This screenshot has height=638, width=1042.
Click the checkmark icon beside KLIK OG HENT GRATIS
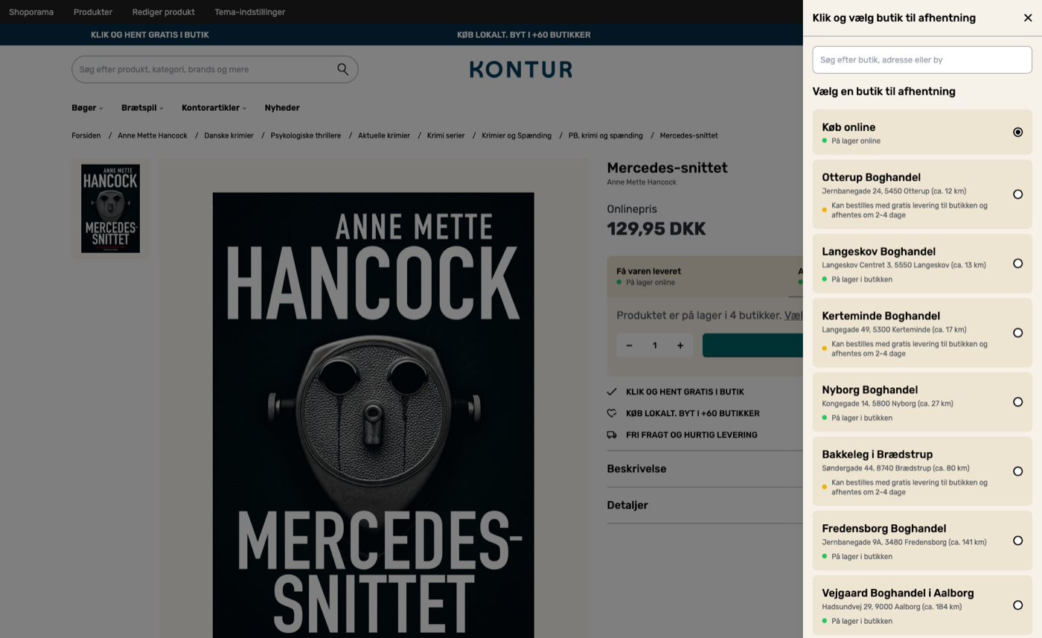click(612, 392)
